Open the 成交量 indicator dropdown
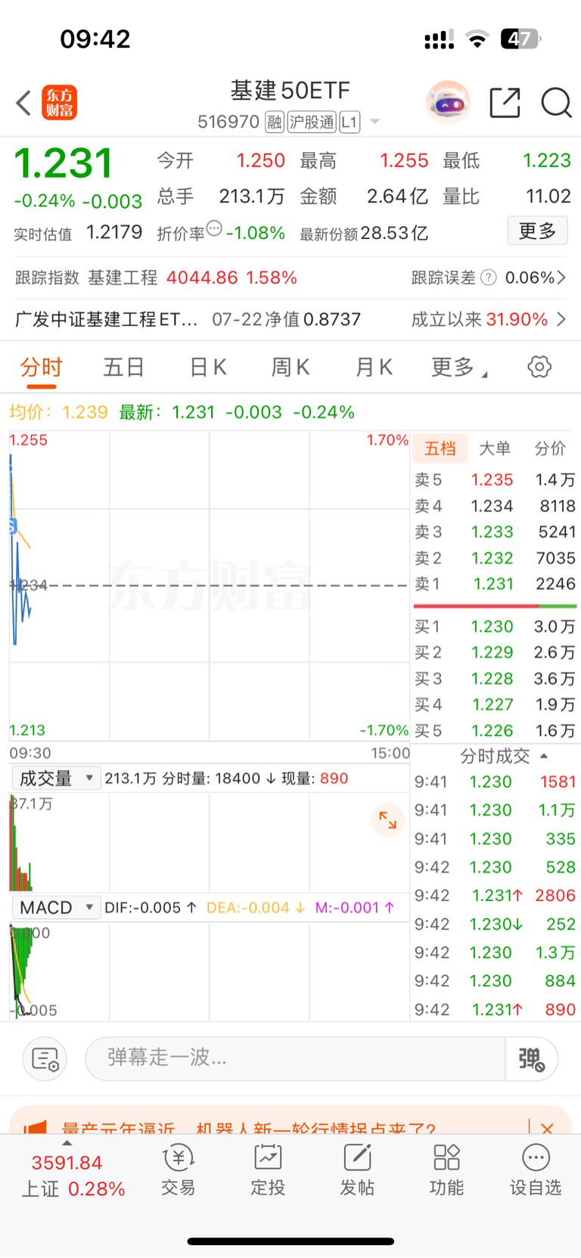This screenshot has width=581, height=1258. [56, 778]
